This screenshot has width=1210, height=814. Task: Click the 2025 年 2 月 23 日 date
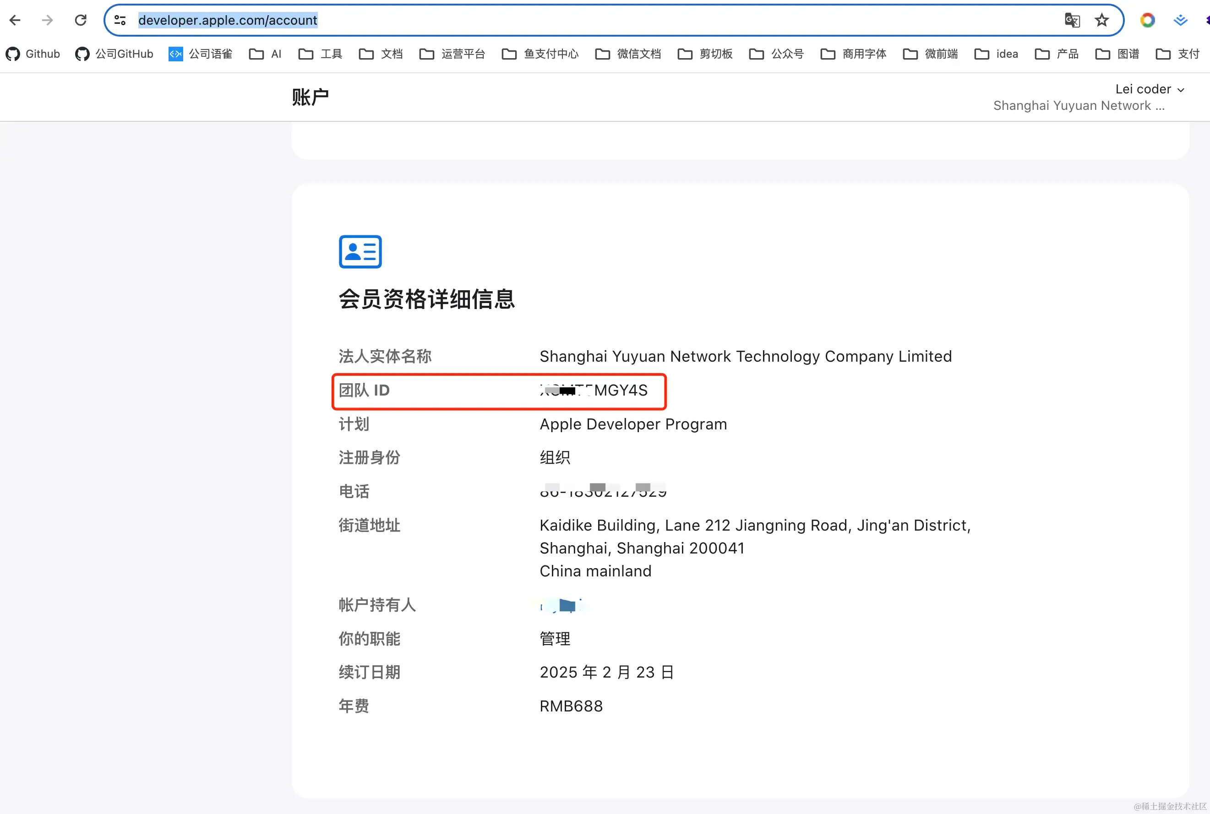[606, 673]
